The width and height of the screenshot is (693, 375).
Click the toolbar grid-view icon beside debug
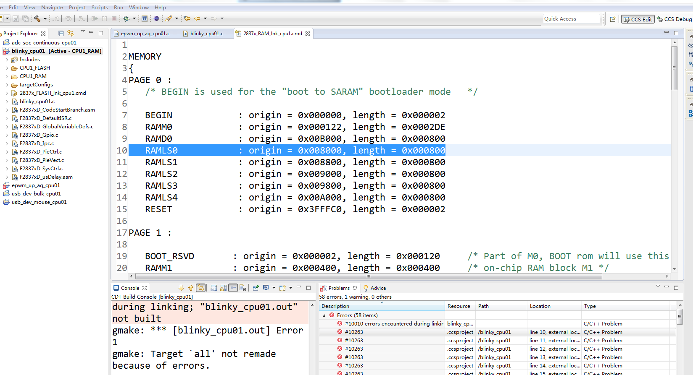coord(145,18)
